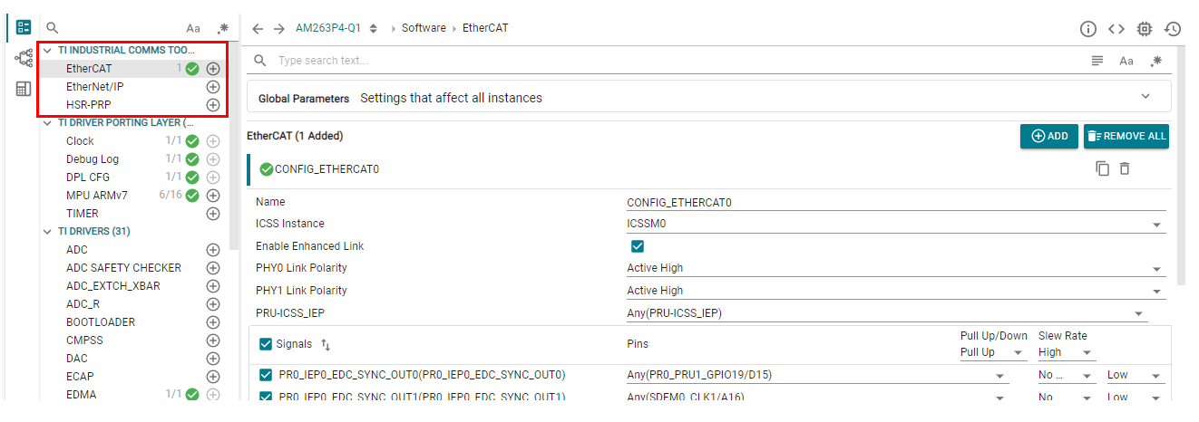
Task: Uncheck Enable Enhanced Link checkbox
Action: tap(638, 246)
